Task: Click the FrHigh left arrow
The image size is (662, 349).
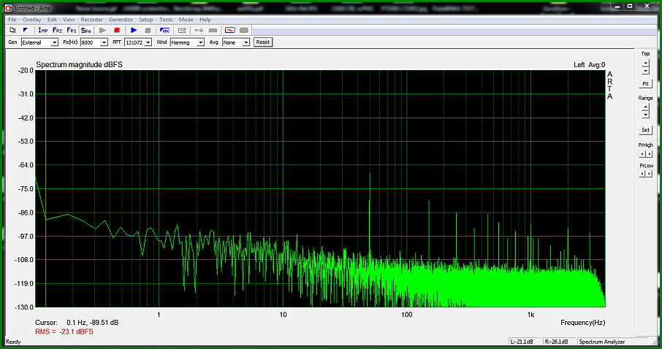Action: click(642, 154)
